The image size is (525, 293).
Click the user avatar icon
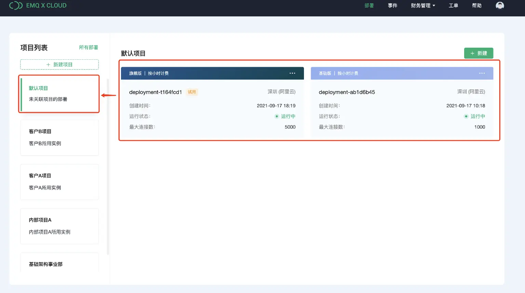coord(499,5)
